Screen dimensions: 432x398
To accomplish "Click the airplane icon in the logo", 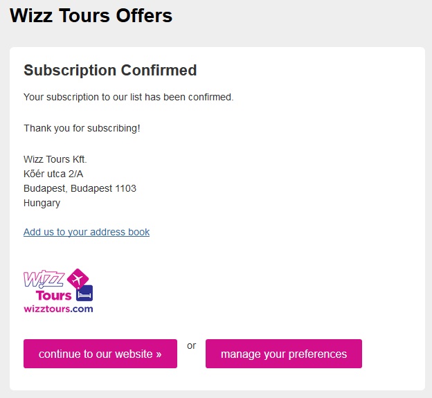I will pyautogui.click(x=78, y=279).
